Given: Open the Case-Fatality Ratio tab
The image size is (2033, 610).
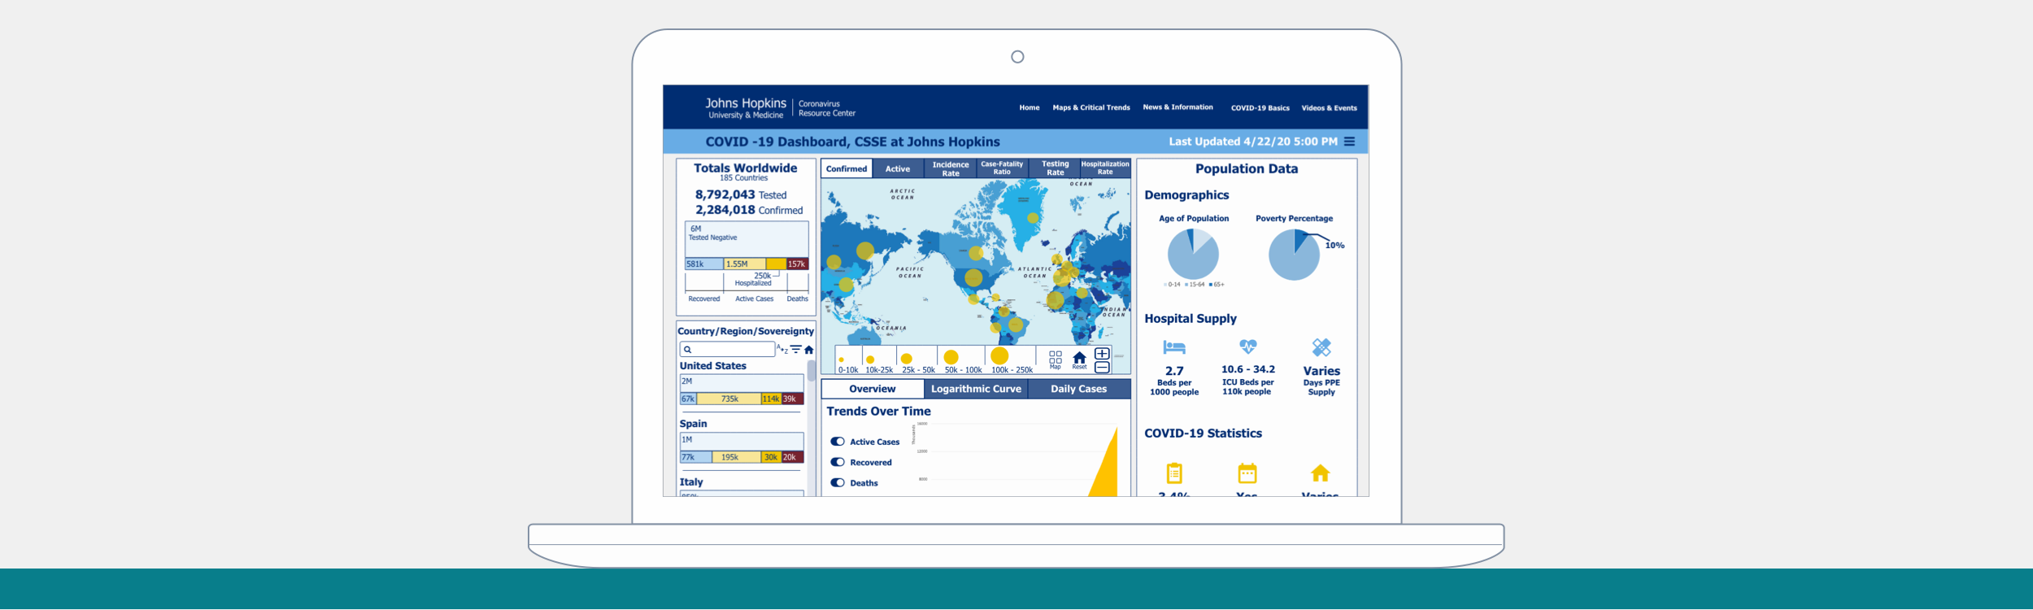Looking at the screenshot, I should (x=1002, y=168).
